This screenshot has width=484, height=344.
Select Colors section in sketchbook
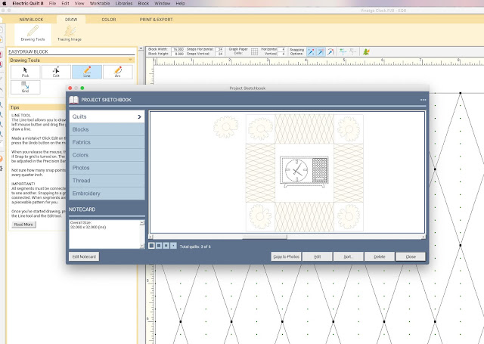(107, 155)
